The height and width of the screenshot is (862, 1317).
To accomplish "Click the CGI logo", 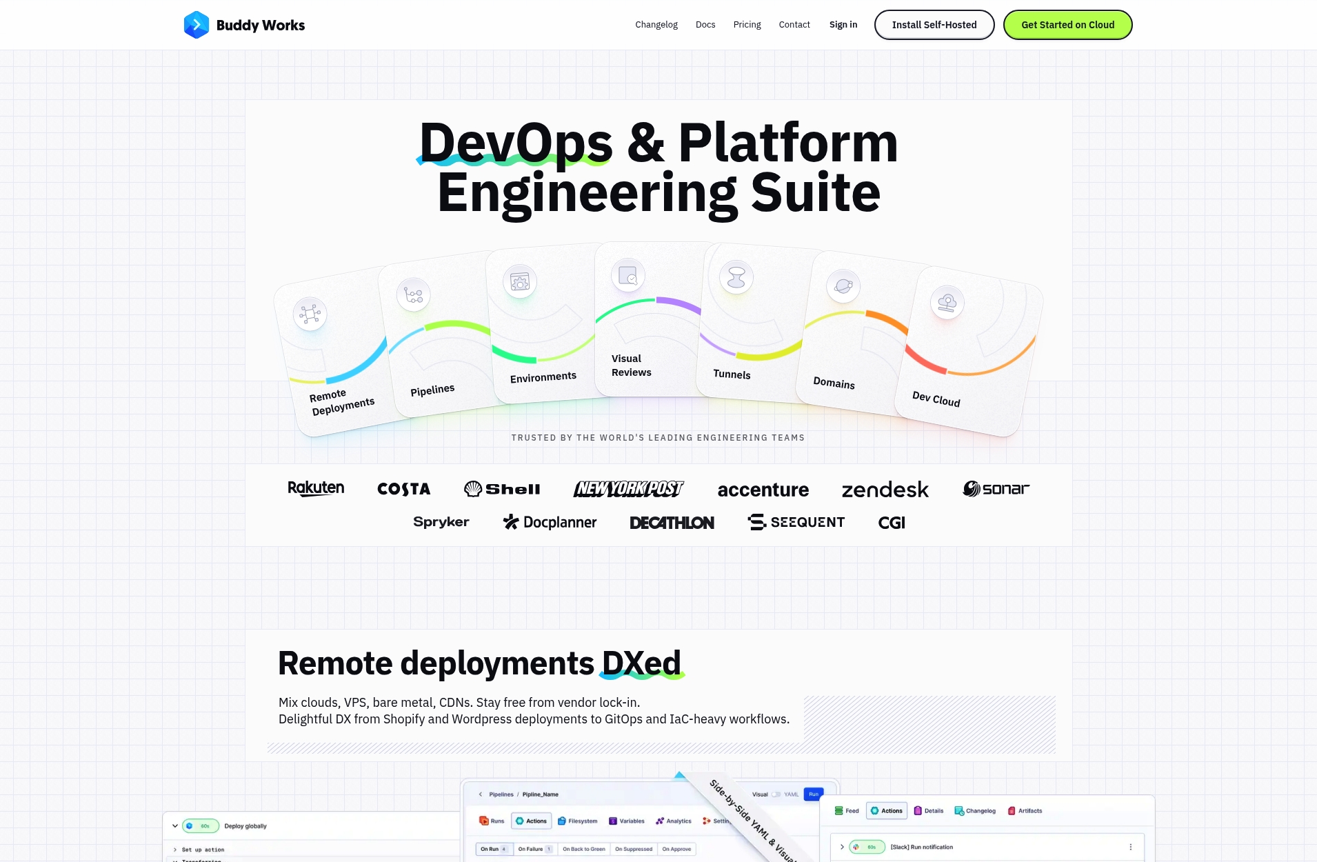I will (x=892, y=523).
